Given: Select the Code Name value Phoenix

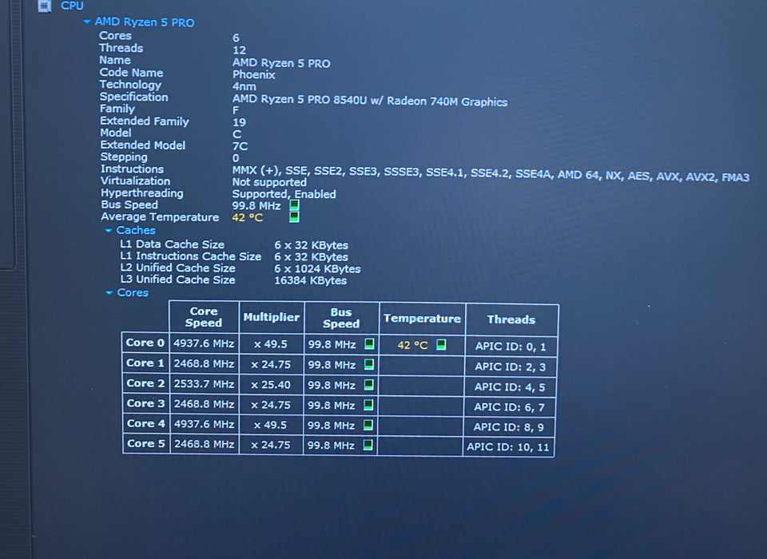Looking at the screenshot, I should 253,75.
